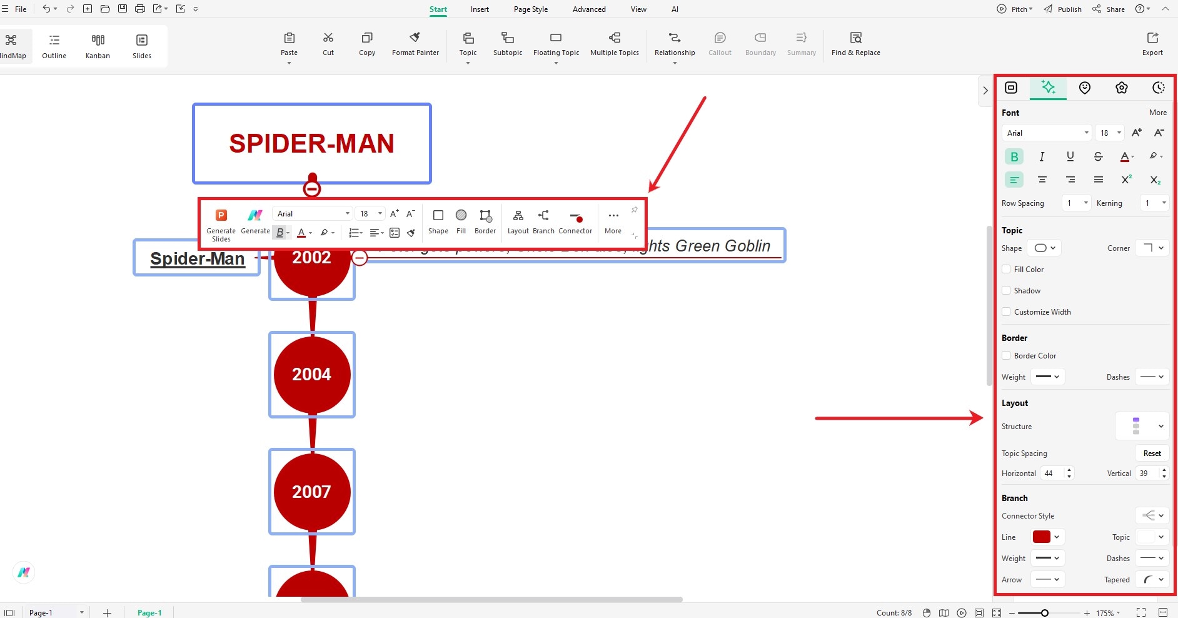Click More in the floating toolbar
1178x618 pixels.
613,221
